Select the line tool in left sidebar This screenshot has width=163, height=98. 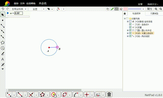pos(3,37)
